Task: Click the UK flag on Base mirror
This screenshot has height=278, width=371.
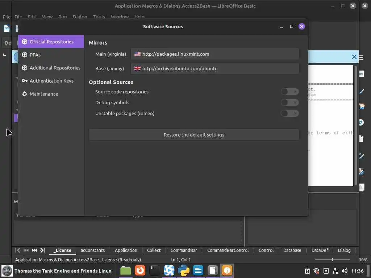Action: coord(137,68)
